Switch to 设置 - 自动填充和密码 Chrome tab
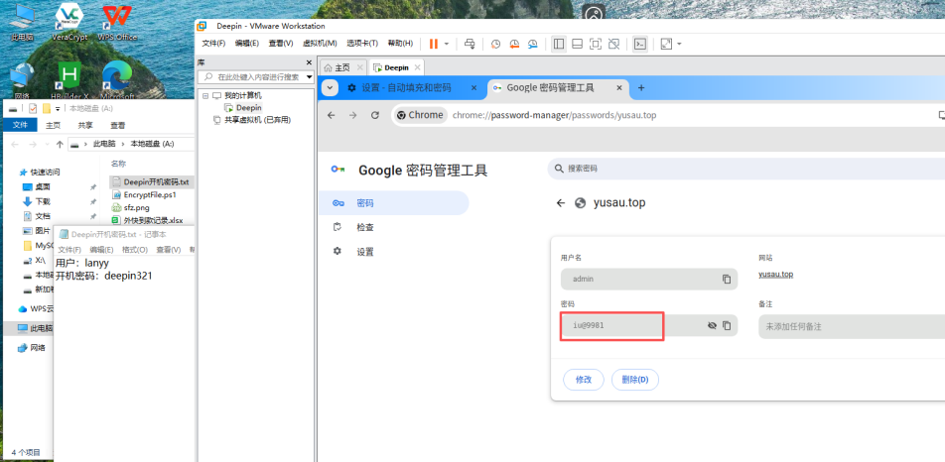945x462 pixels. click(x=406, y=88)
